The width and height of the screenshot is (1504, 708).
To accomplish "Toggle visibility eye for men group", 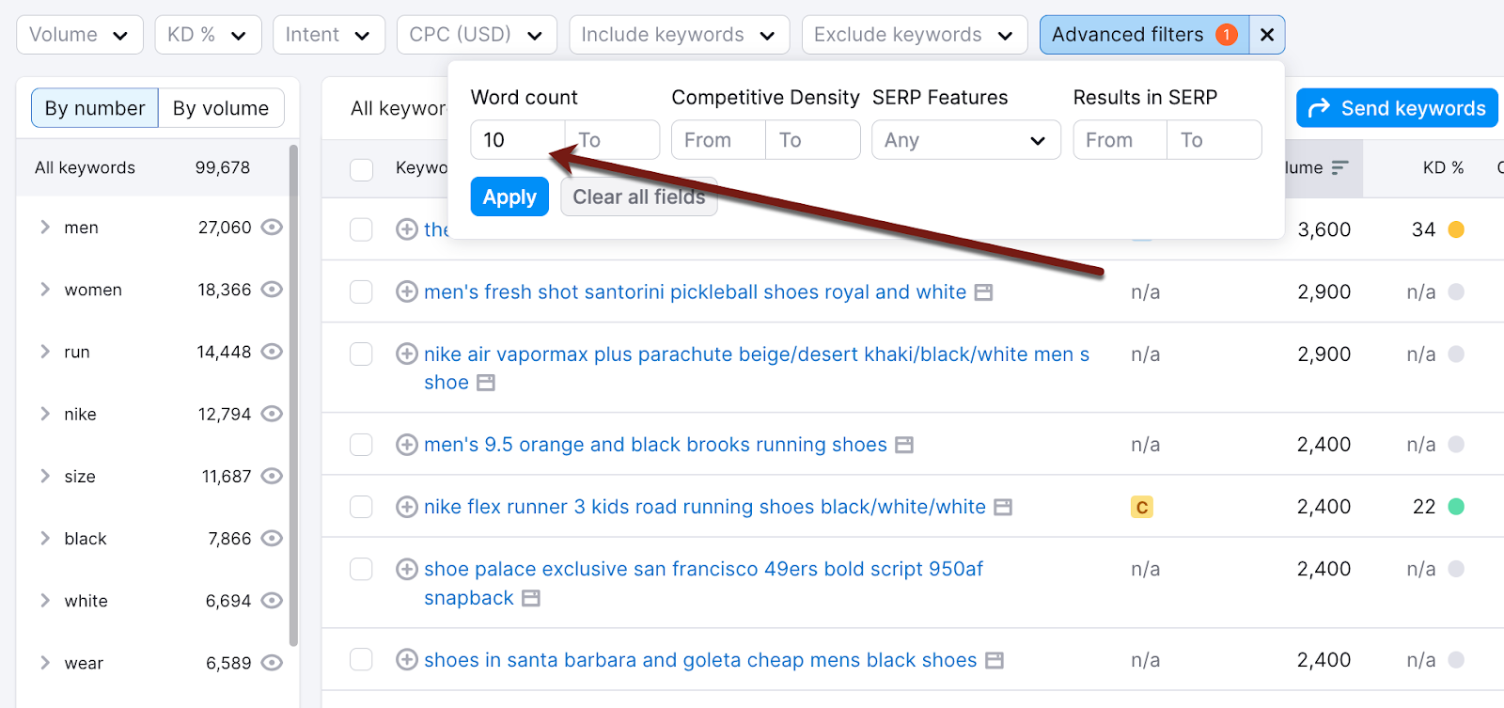I will pos(272,227).
